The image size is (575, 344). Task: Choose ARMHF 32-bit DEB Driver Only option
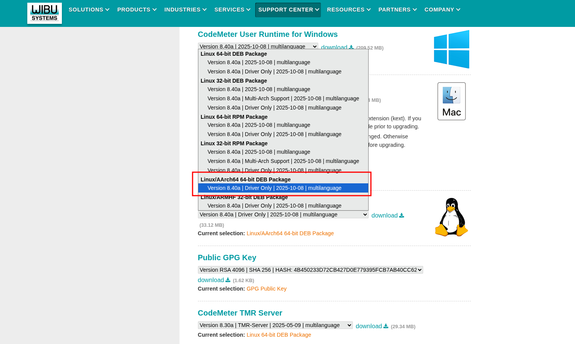click(274, 206)
